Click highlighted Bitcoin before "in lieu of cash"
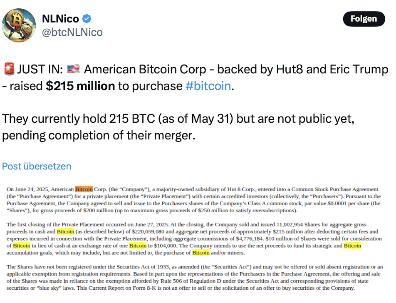Viewport: 396px width, 303px height. click(x=22, y=246)
